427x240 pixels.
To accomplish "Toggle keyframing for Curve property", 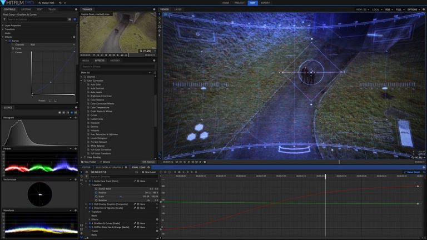I will coord(13,48).
